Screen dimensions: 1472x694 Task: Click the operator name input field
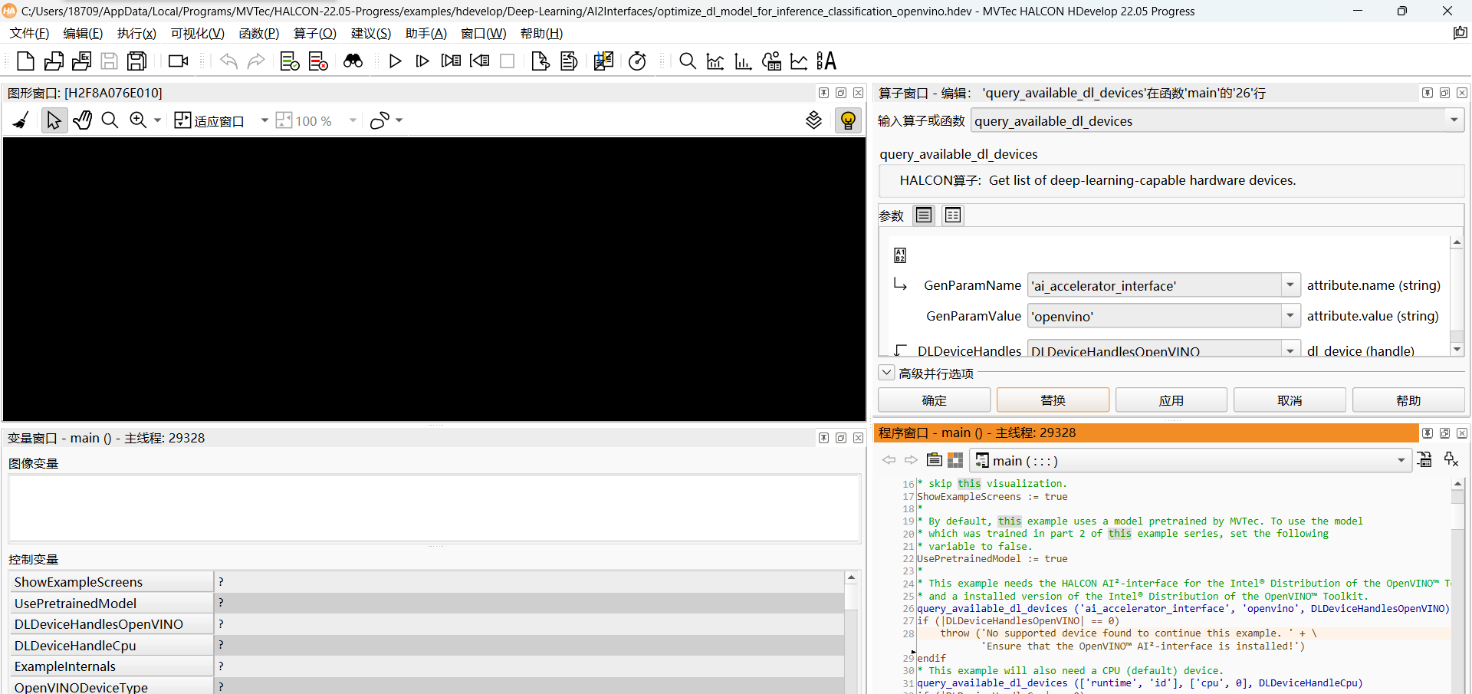tap(1208, 120)
